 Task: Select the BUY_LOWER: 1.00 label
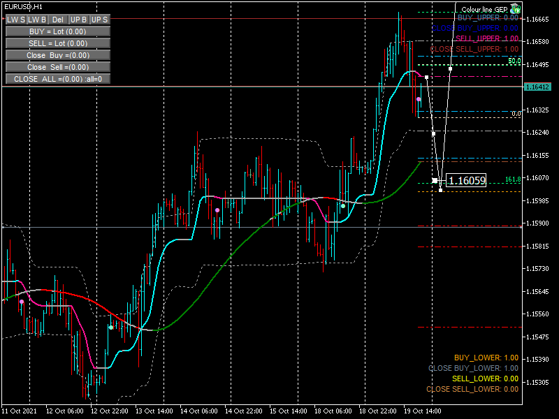coord(486,358)
